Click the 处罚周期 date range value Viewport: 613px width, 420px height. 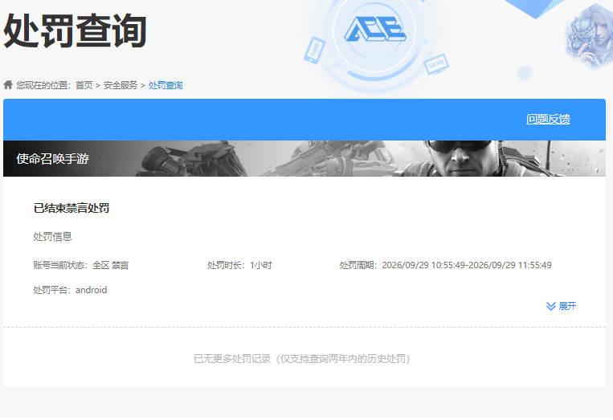467,265
